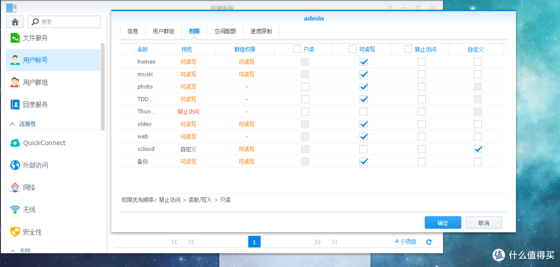Click the photo folder name
This screenshot has width=560, height=267.
(145, 87)
